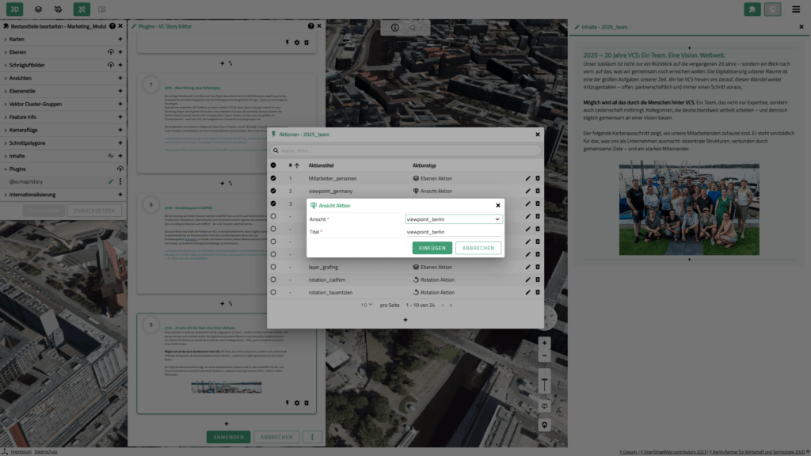Select the layer_grafing row checkbox
The width and height of the screenshot is (811, 456).
273,268
